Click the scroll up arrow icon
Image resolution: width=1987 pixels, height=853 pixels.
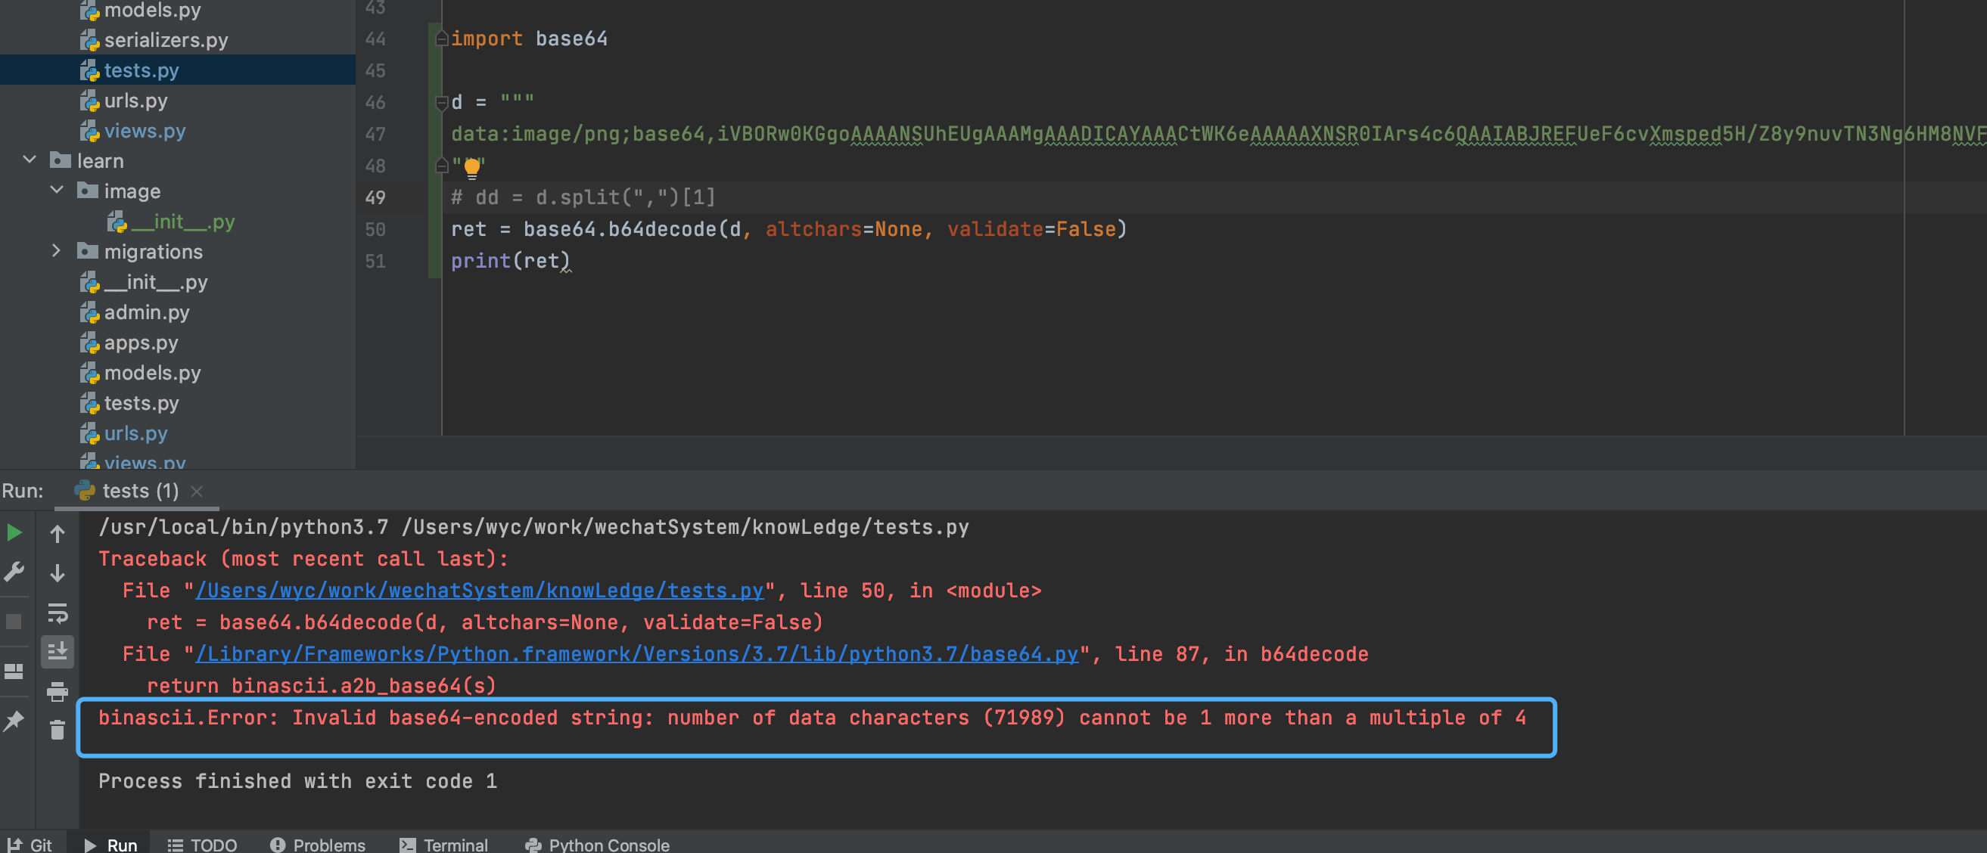tap(57, 532)
